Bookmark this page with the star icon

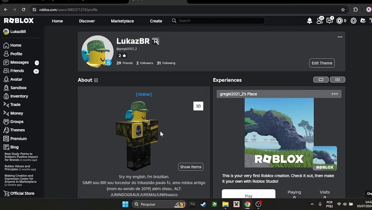point(343,10)
